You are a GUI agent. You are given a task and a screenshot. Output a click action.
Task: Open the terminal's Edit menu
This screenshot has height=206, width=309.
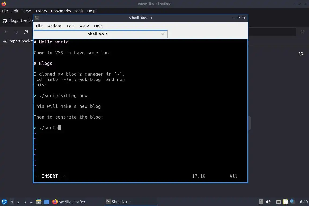click(70, 26)
